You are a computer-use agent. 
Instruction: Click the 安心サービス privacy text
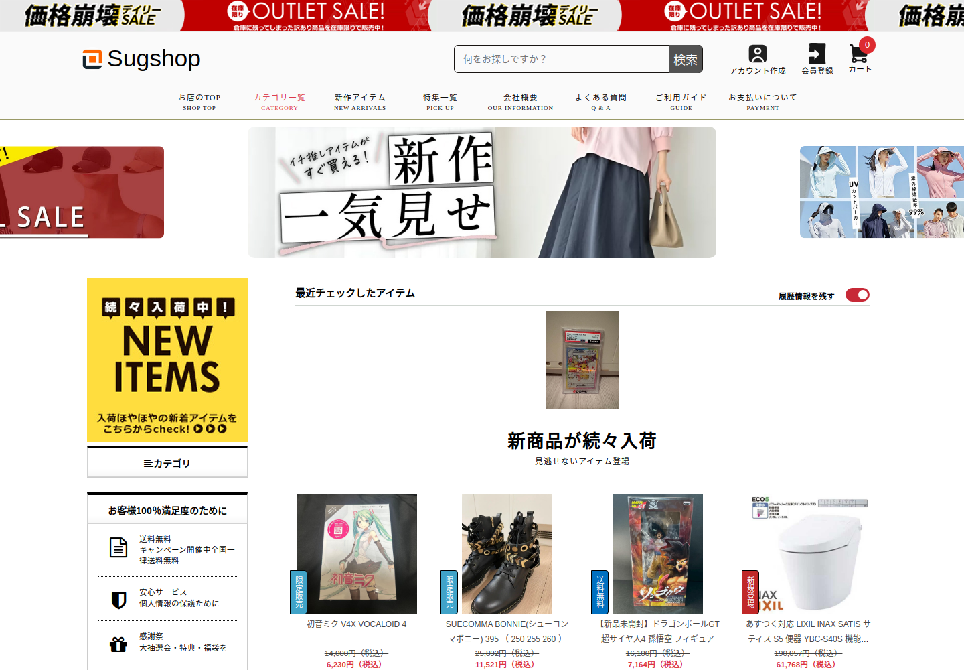pyautogui.click(x=179, y=598)
